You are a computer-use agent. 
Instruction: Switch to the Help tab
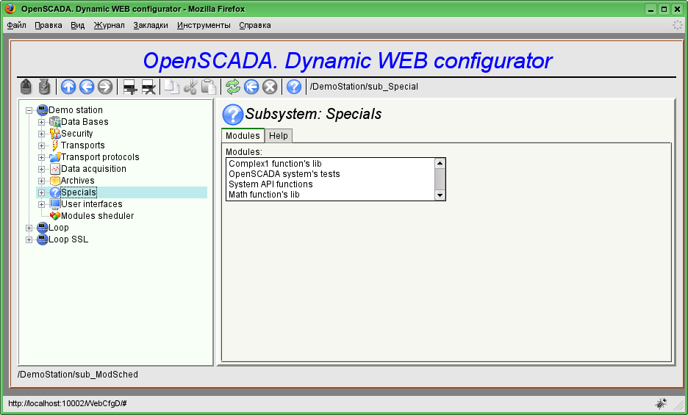click(278, 136)
